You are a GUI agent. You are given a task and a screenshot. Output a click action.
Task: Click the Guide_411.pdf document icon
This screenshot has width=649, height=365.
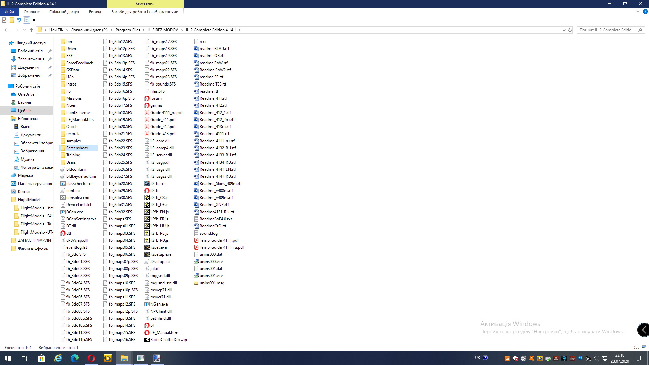(x=147, y=120)
